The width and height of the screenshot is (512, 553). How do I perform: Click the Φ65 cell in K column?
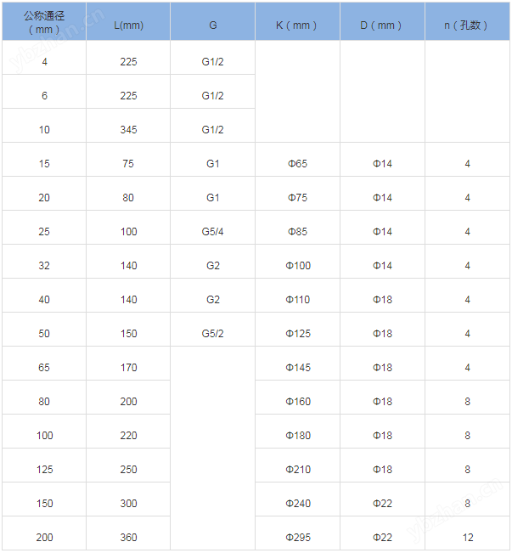tap(297, 163)
